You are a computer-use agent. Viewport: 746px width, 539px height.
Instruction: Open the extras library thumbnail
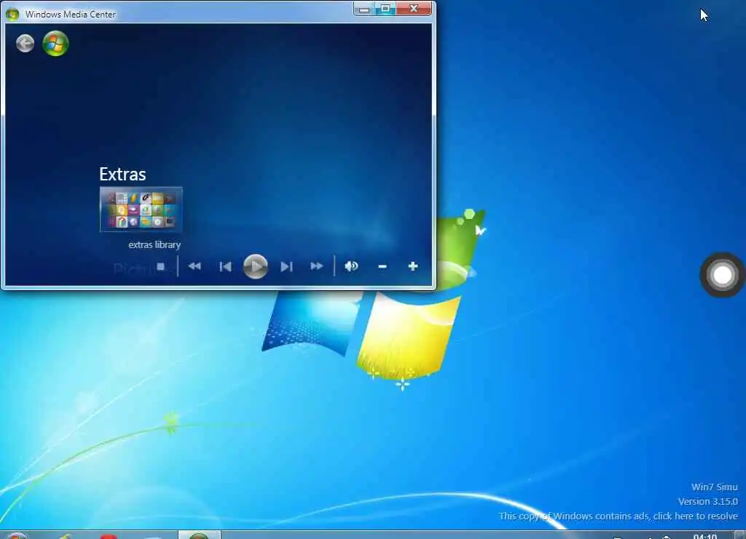pyautogui.click(x=141, y=209)
